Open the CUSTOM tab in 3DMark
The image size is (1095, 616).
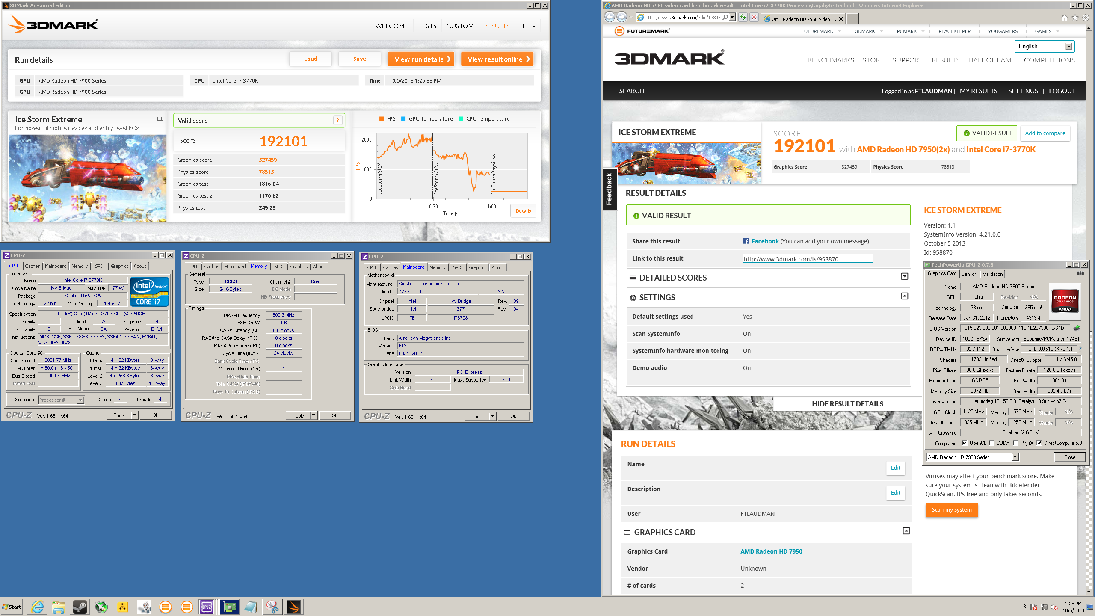click(460, 26)
